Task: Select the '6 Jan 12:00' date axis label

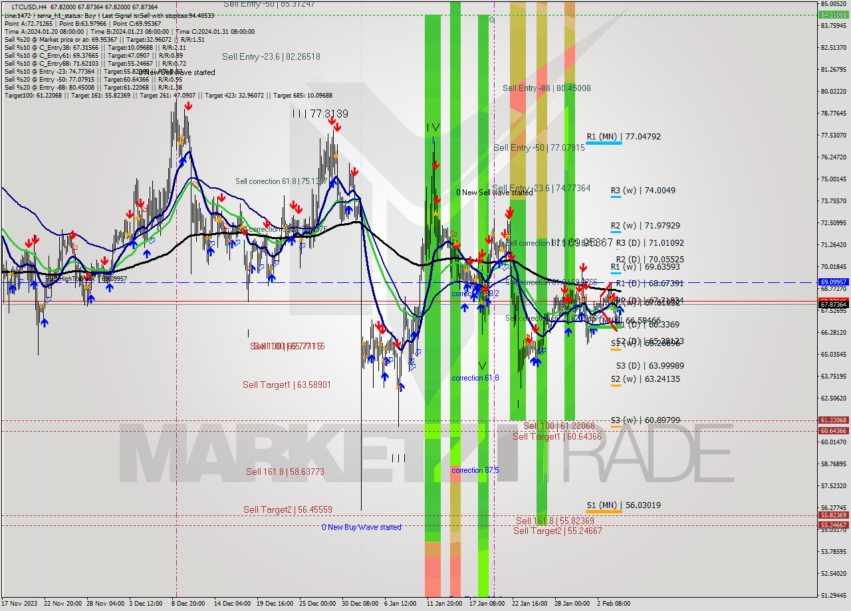Action: pyautogui.click(x=400, y=604)
